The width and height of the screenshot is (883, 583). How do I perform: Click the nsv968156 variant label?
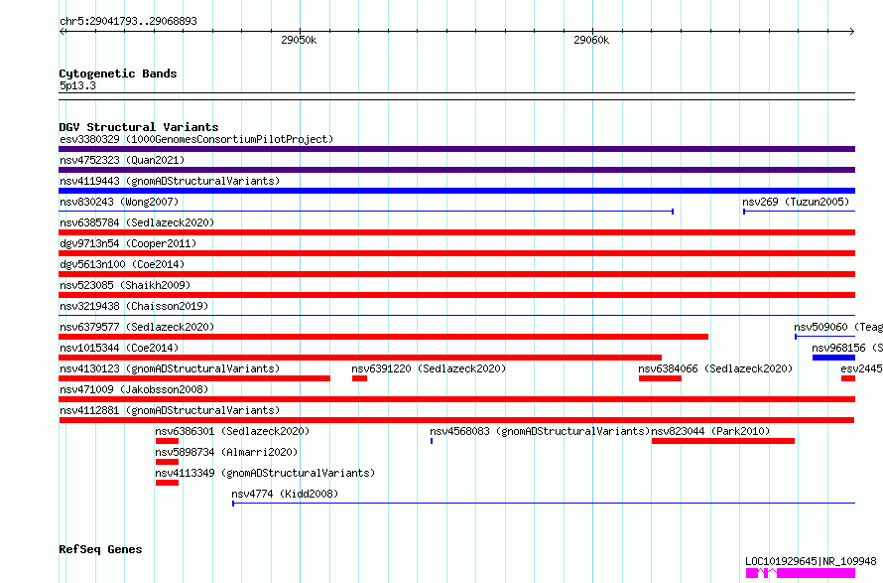tap(847, 348)
